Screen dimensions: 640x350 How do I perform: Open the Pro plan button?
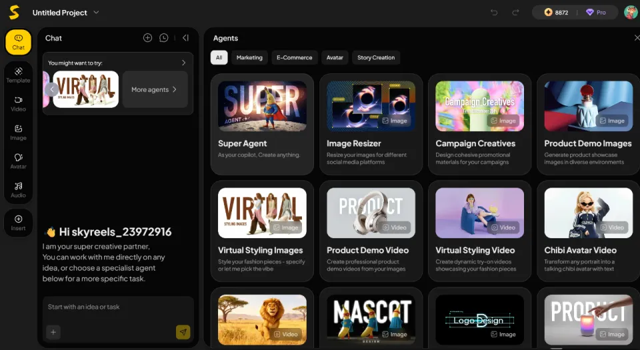pos(596,13)
